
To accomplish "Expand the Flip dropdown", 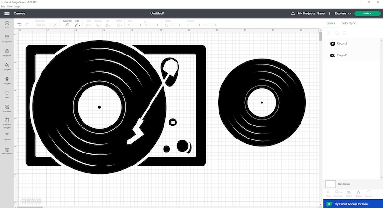I will coord(108,25).
